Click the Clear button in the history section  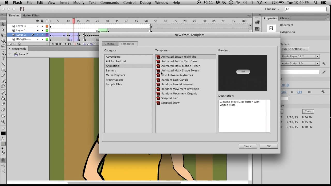(308, 111)
